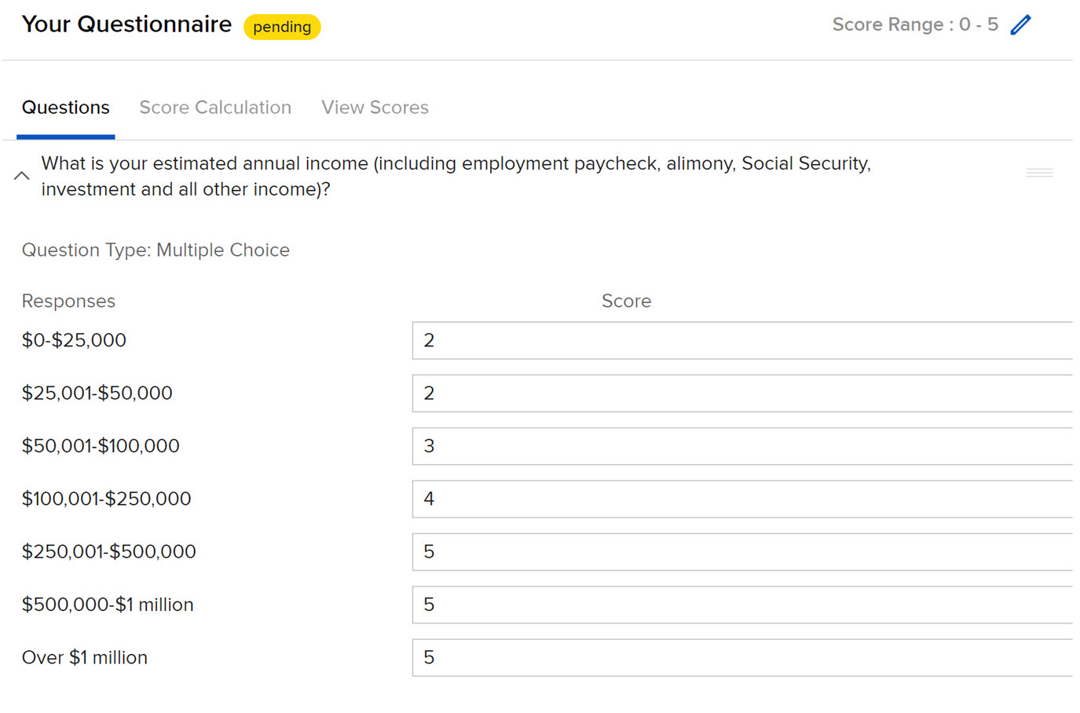The height and width of the screenshot is (713, 1080).
Task: Open the View Scores tab
Action: [375, 108]
